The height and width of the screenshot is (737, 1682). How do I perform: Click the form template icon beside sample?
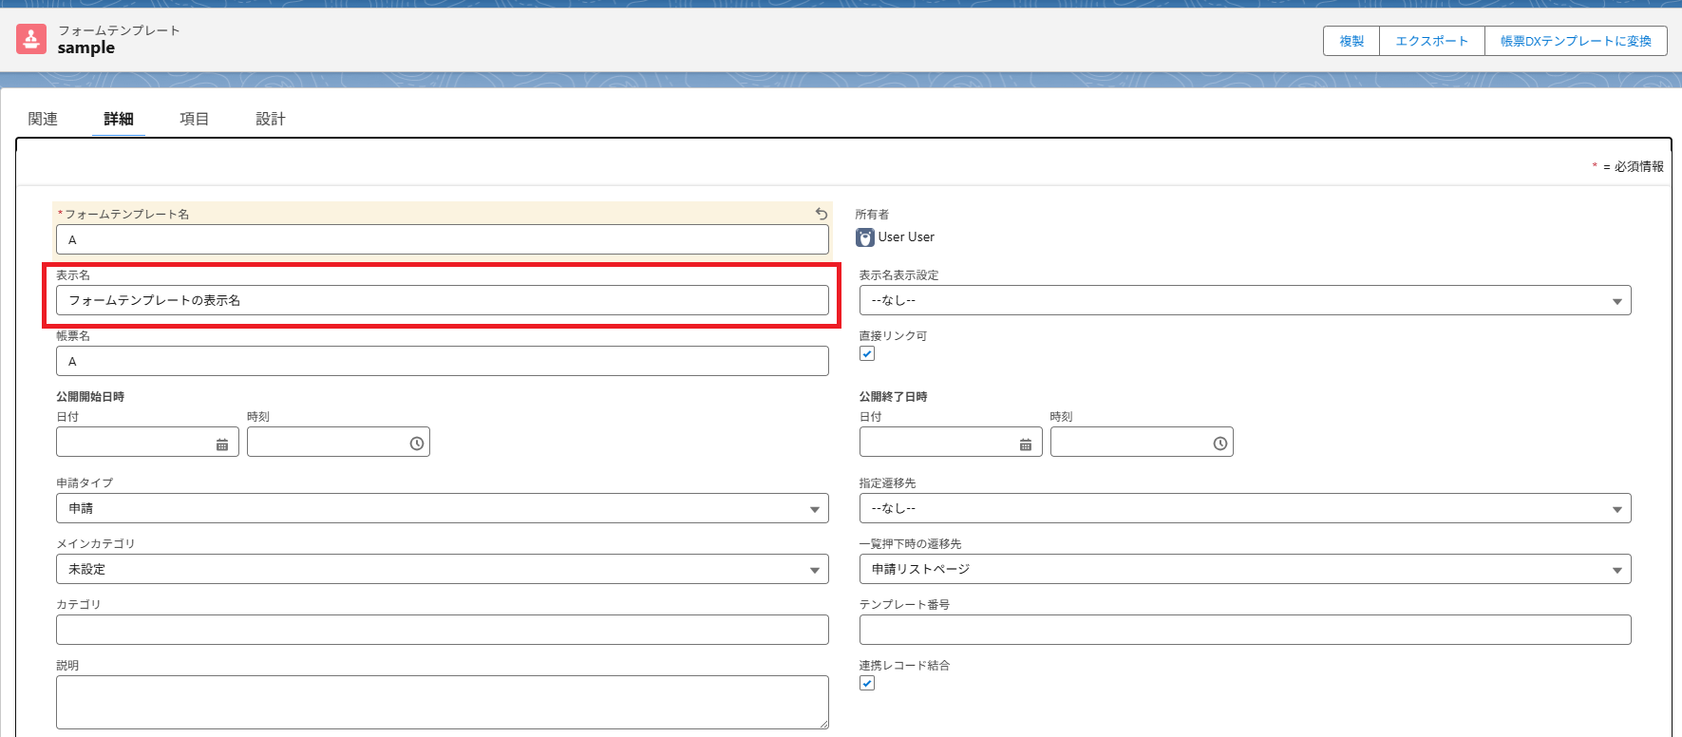pyautogui.click(x=31, y=39)
